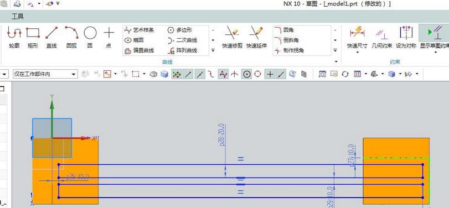This screenshot has width=449, height=208.
Task: Select the 点 point tool
Action: click(109, 37)
